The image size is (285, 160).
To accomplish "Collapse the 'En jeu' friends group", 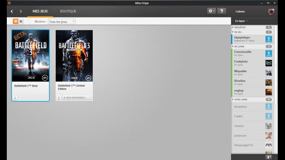I will [x=233, y=32].
